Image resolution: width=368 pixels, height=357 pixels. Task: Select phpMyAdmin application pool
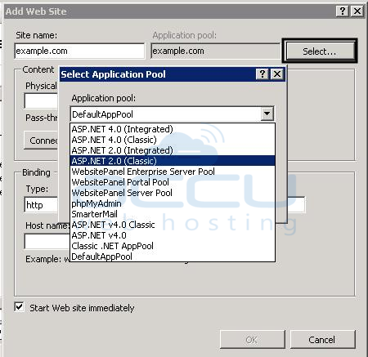[x=173, y=203]
